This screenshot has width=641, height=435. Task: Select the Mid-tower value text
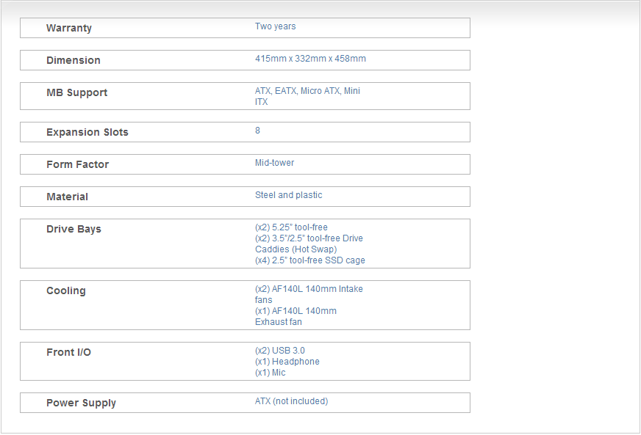pyautogui.click(x=274, y=163)
